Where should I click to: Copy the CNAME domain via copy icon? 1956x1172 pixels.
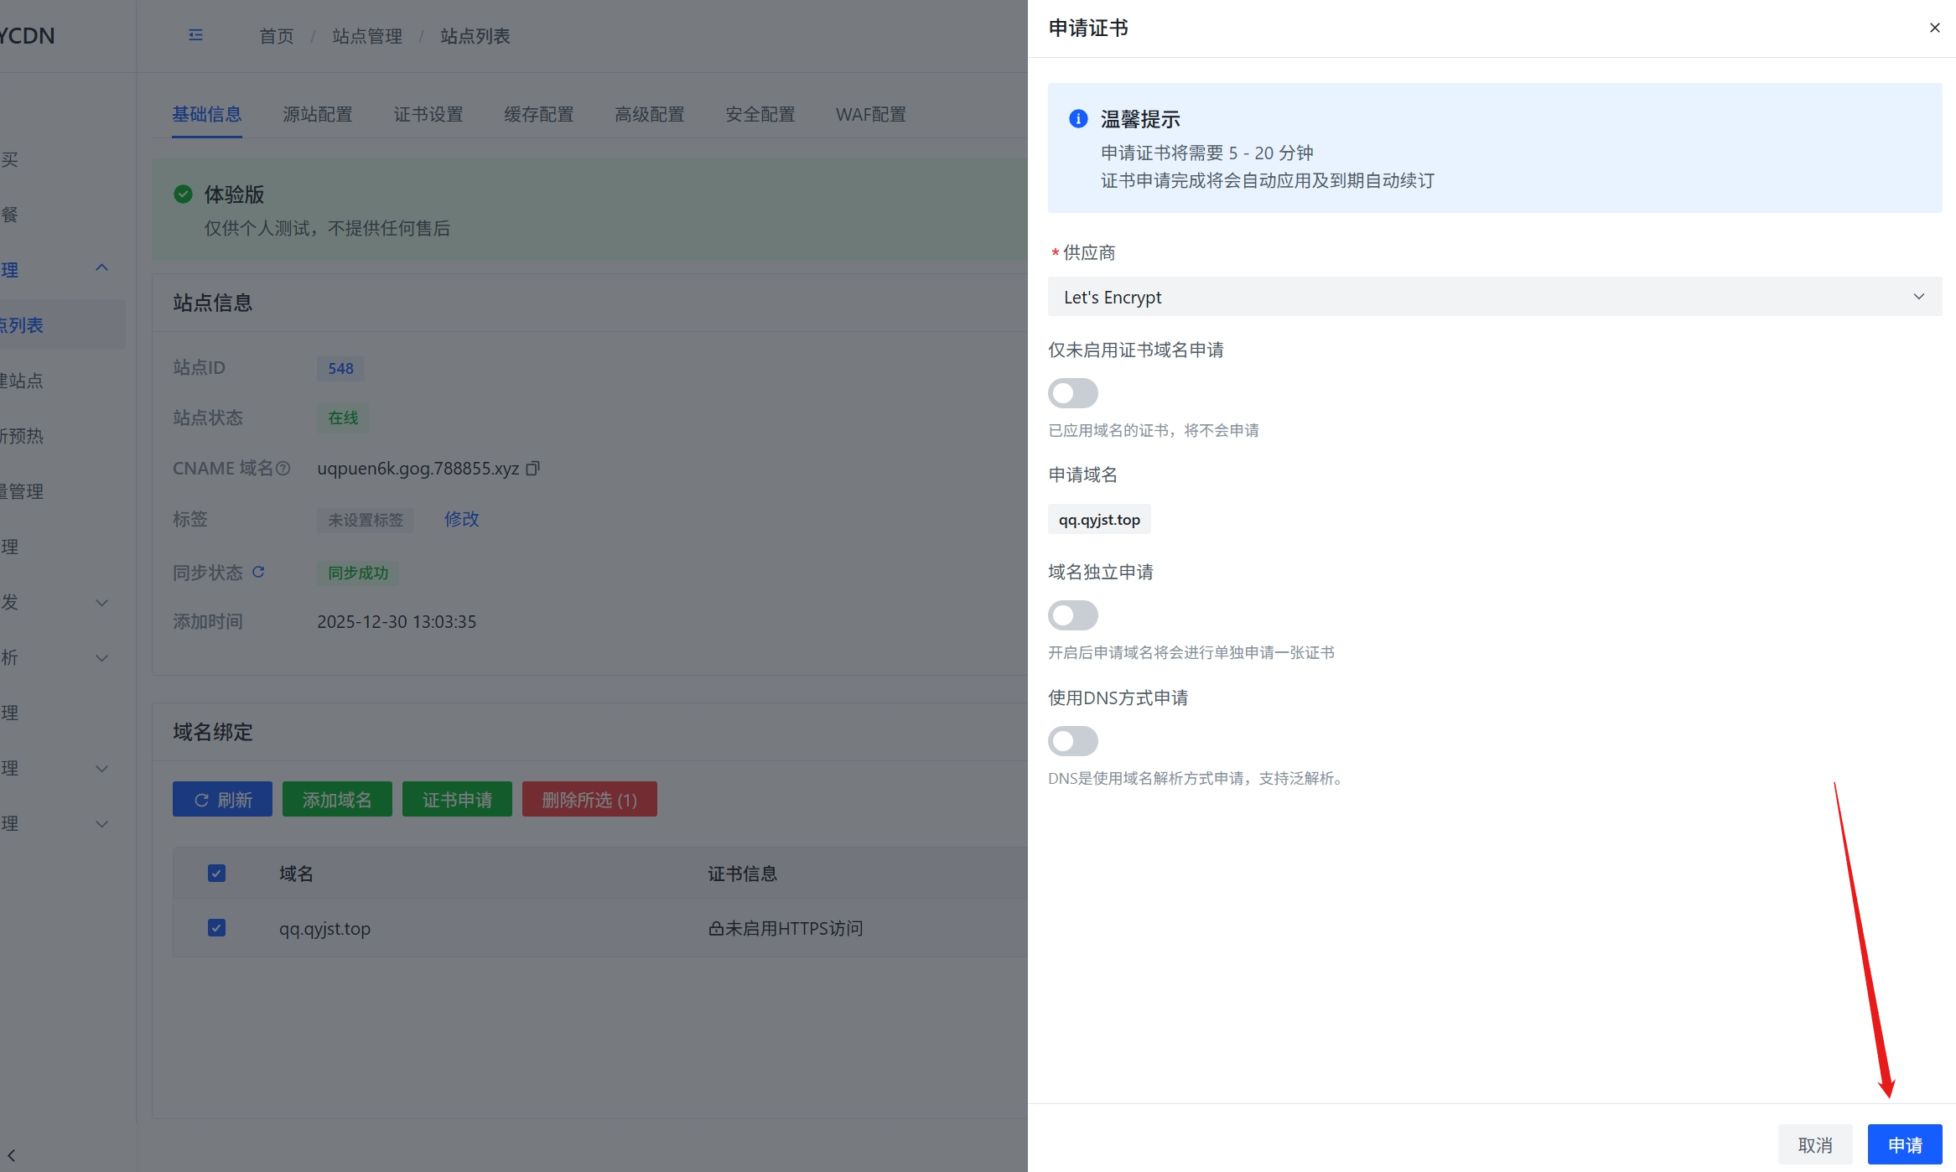coord(532,469)
